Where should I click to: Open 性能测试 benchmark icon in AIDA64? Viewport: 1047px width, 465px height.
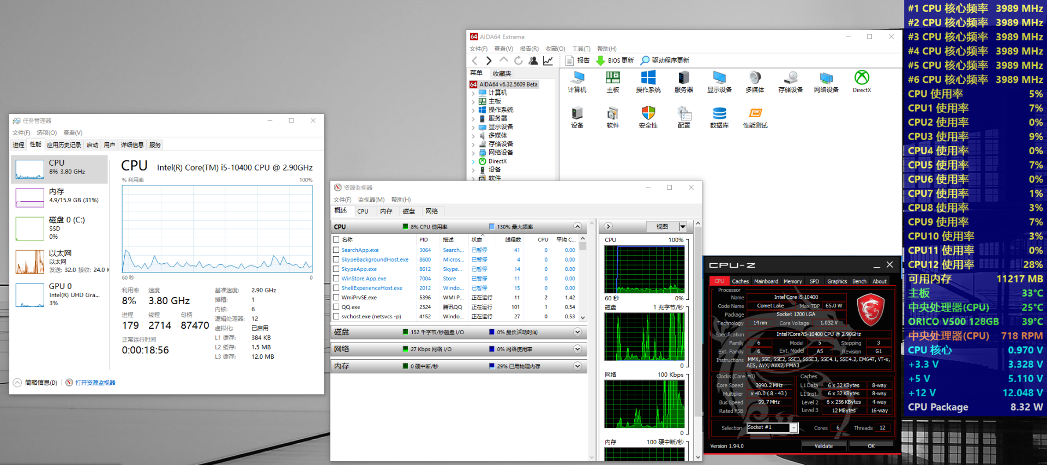[x=755, y=117]
